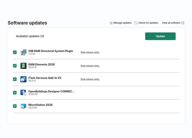Select the 'OpenBuildings Designer CONNEC...' name
Image resolution: width=192 pixels, height=138 pixels.
coord(51,92)
